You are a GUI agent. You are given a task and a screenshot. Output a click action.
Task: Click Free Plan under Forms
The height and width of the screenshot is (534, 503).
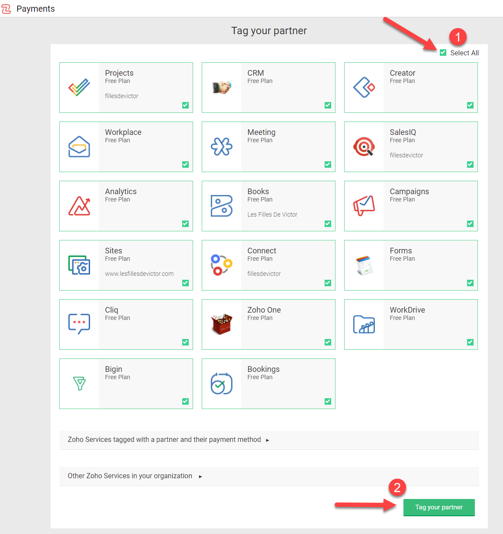pos(402,259)
